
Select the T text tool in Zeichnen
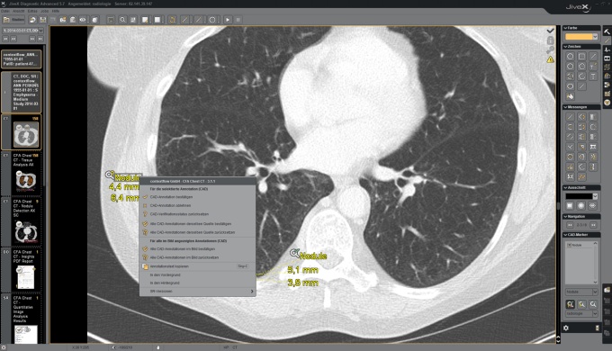point(593,76)
